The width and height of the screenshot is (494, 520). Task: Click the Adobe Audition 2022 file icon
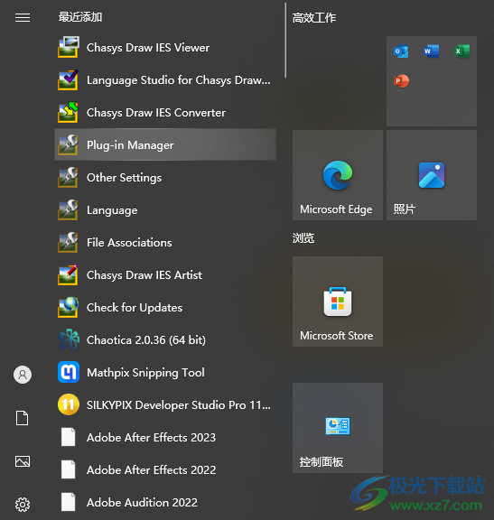[x=69, y=502]
